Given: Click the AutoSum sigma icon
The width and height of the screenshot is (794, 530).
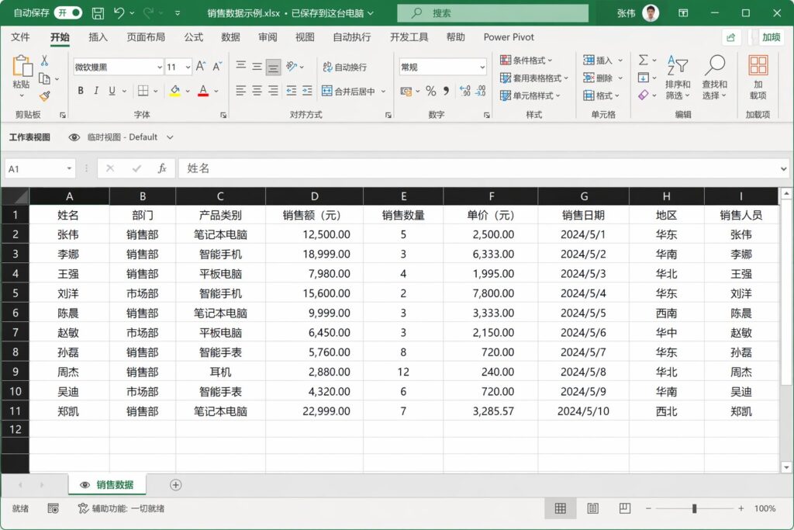Looking at the screenshot, I should pos(643,61).
